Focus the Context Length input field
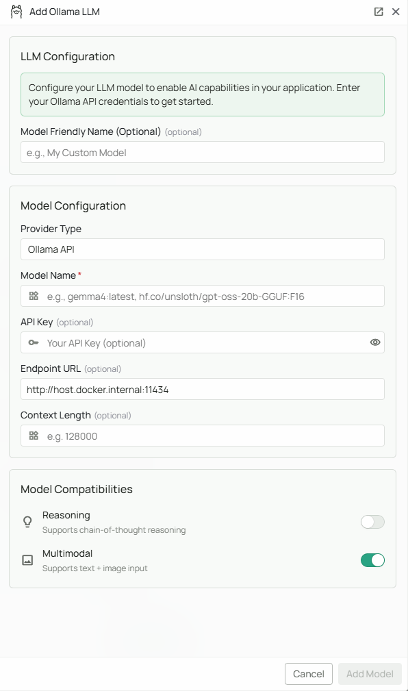Screen dimensions: 408x691 coord(203,436)
